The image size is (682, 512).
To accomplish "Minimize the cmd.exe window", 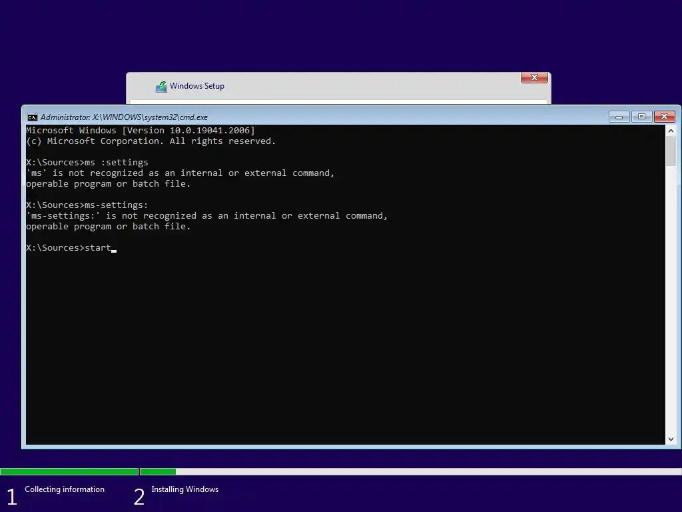I will click(x=619, y=117).
